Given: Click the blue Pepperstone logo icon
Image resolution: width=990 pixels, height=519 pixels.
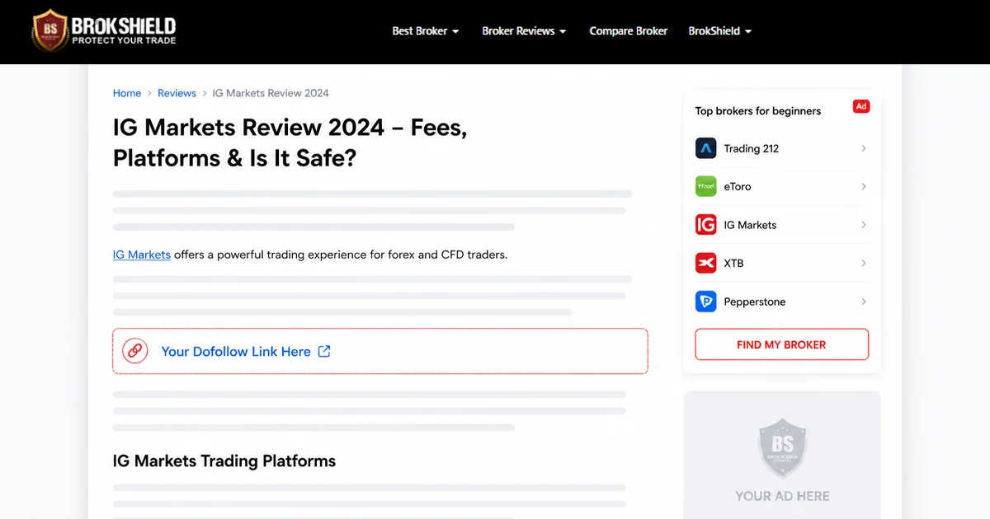Looking at the screenshot, I should click(x=705, y=302).
